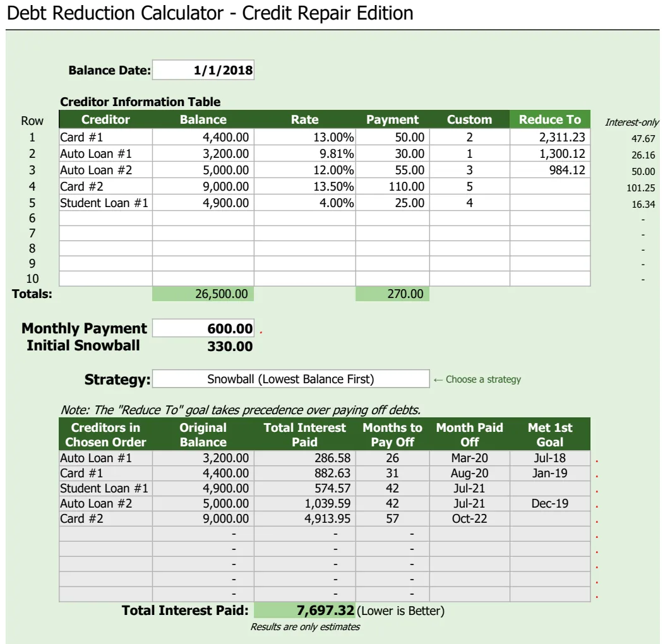This screenshot has height=644, width=665.
Task: Open the Strategy dropdown set to Snowball
Action: coord(291,379)
